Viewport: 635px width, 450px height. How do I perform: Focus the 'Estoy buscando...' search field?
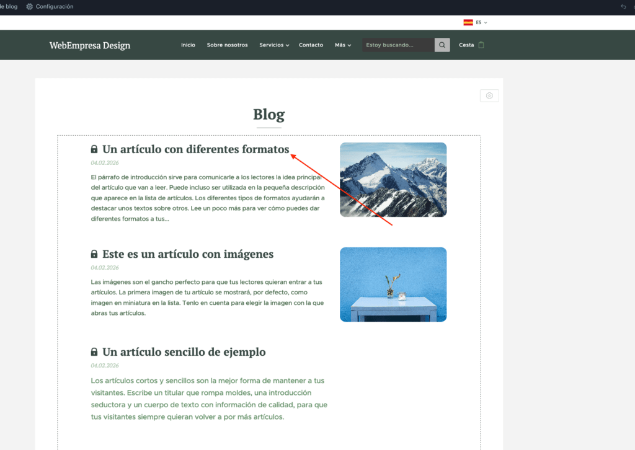click(398, 45)
